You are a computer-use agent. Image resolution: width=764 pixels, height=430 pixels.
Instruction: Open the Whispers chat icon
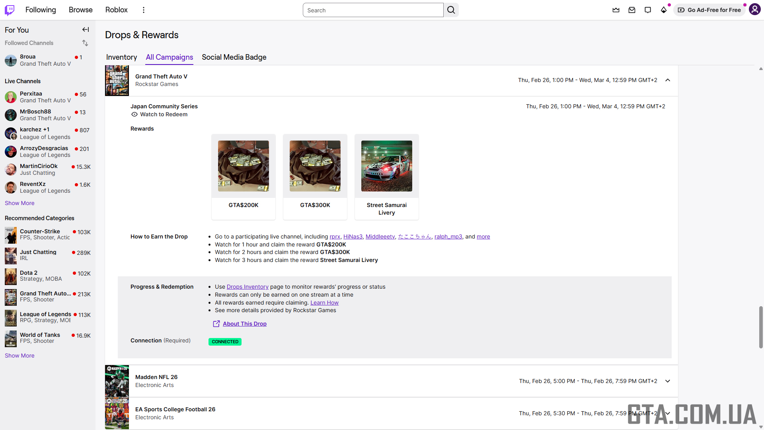[x=648, y=10]
